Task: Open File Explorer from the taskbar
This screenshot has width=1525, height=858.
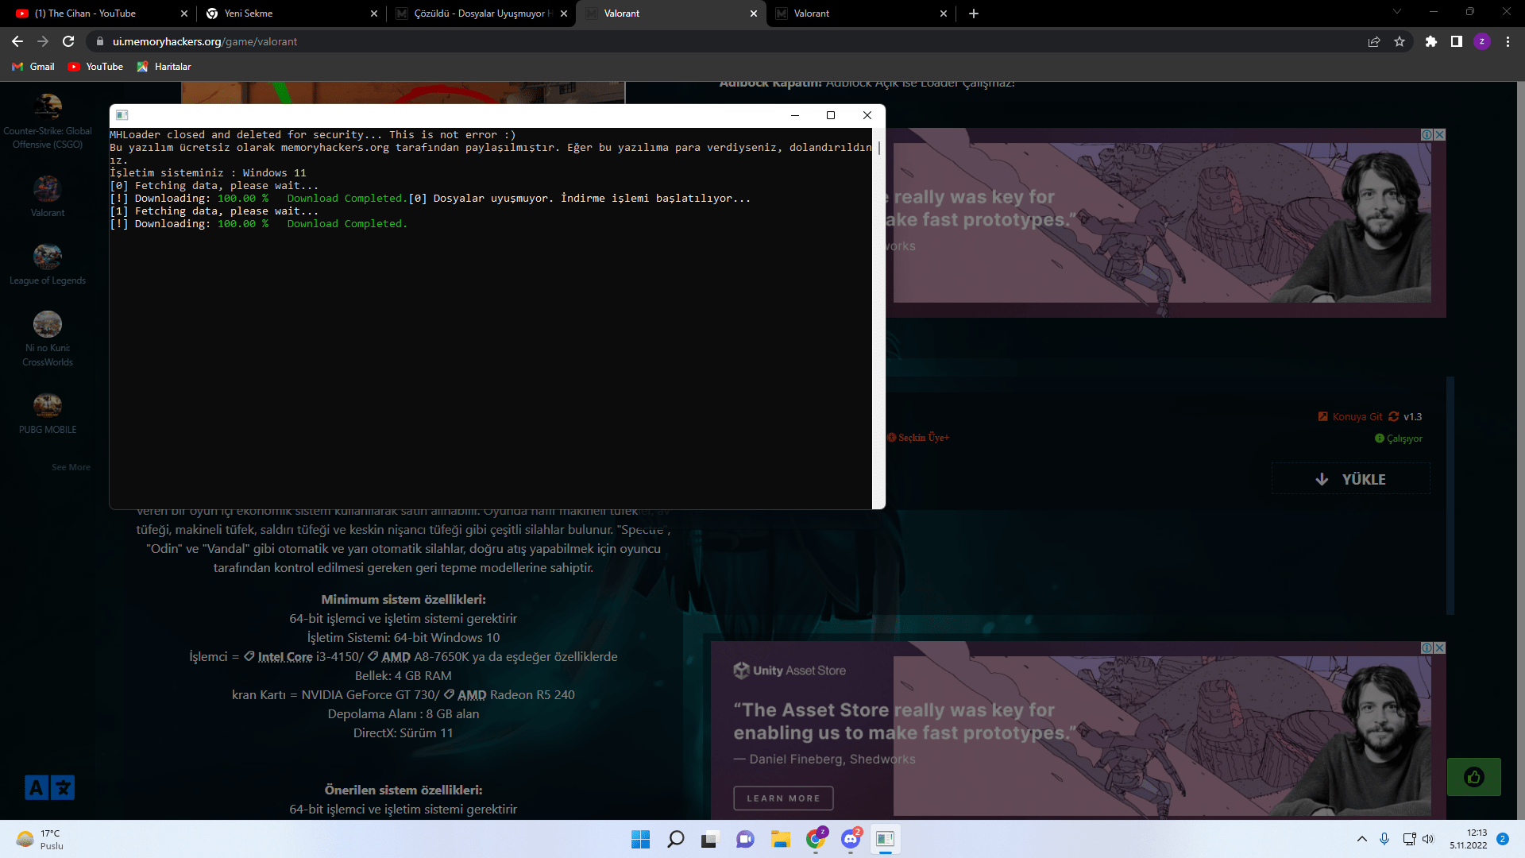Action: pyautogui.click(x=781, y=839)
